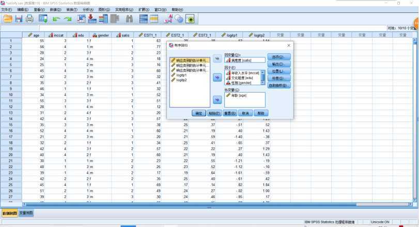The image size is (419, 227).
Task: Print using the printer toolbar icon
Action: pos(29,19)
